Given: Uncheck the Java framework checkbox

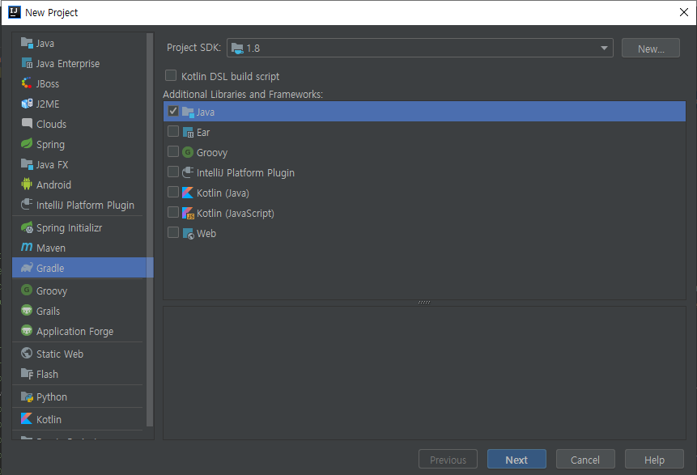Looking at the screenshot, I should click(x=173, y=111).
